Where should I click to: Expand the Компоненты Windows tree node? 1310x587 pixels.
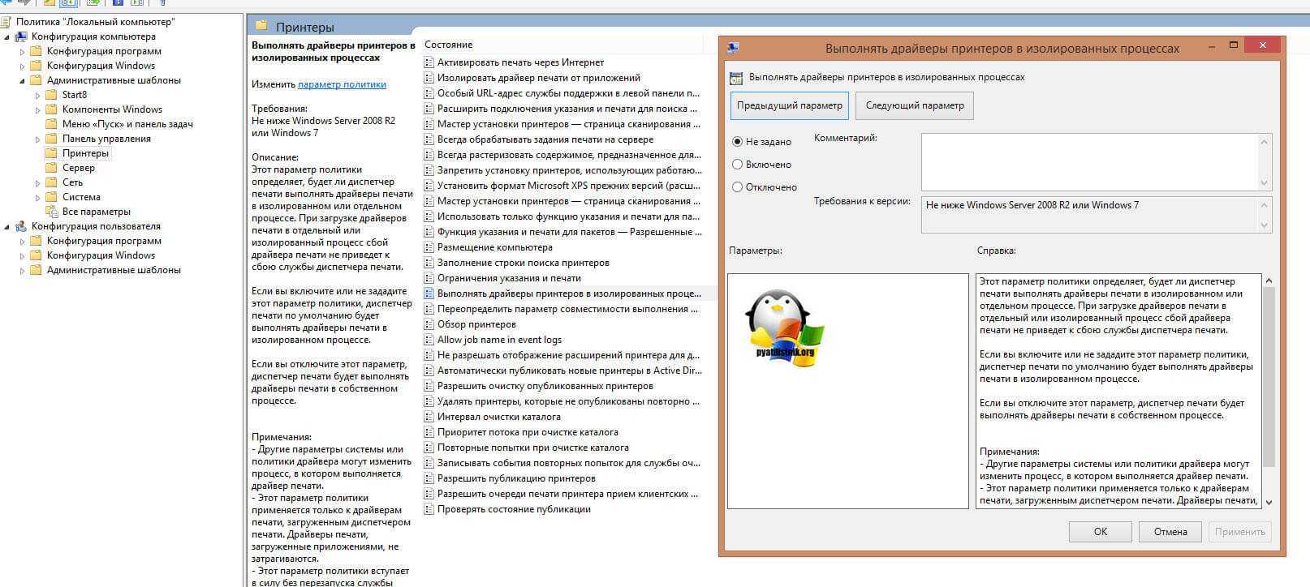(x=37, y=110)
